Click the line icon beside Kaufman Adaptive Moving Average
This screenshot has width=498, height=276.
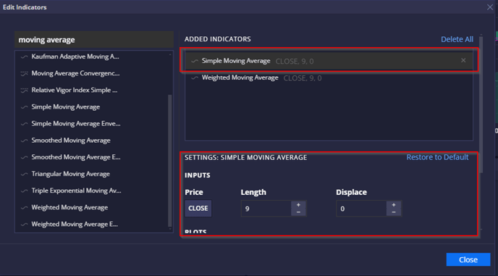(24, 57)
